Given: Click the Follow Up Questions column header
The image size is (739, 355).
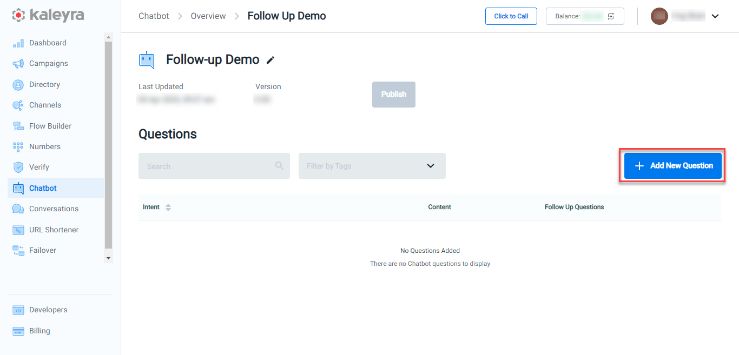Looking at the screenshot, I should (575, 207).
